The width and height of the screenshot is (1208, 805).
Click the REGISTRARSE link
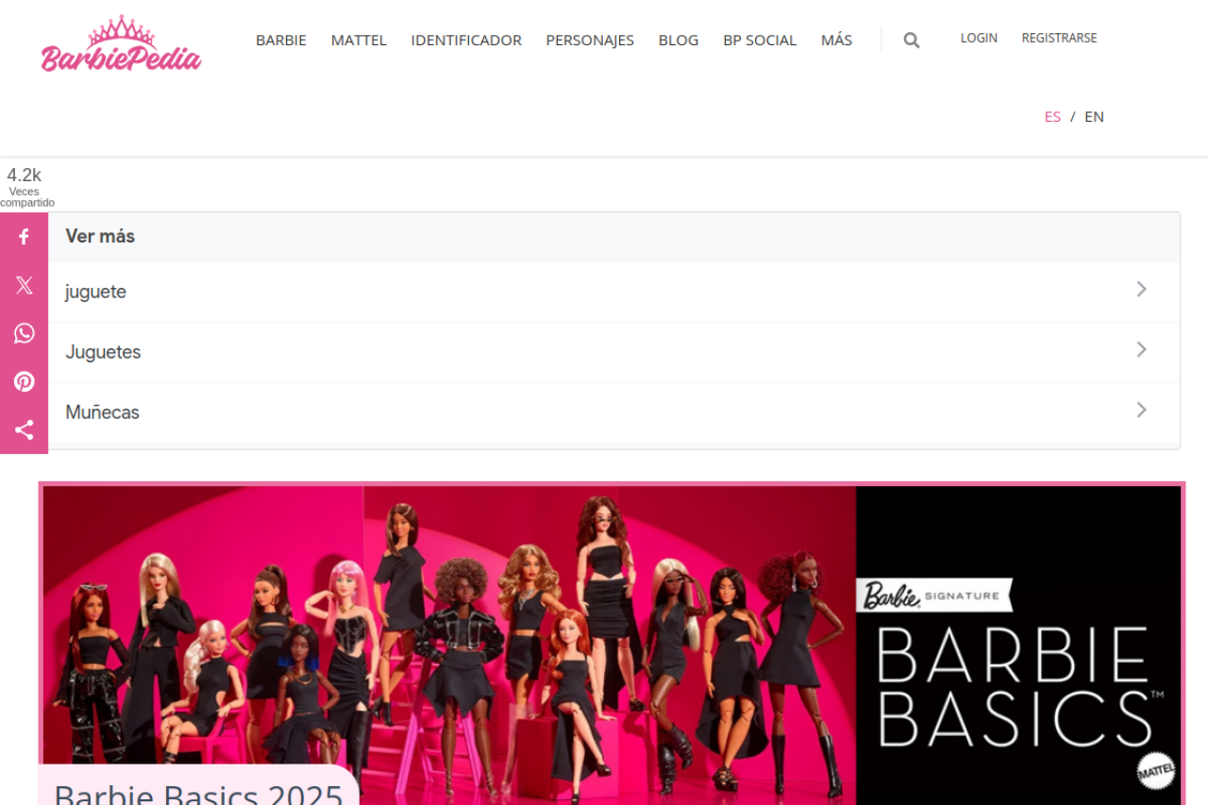pyautogui.click(x=1059, y=38)
